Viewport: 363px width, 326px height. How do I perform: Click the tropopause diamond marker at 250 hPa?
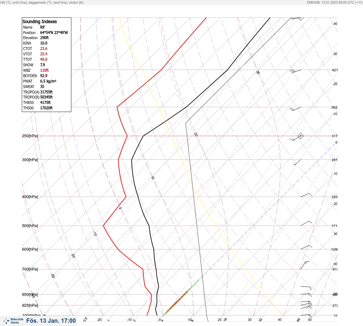tap(300, 136)
